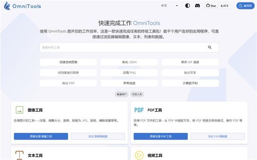Click the magnifier search icon
This screenshot has width=257, height=160.
click(210, 47)
